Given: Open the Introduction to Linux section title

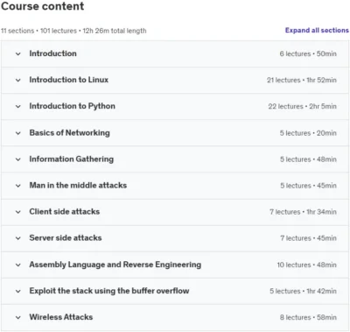Looking at the screenshot, I should [69, 80].
